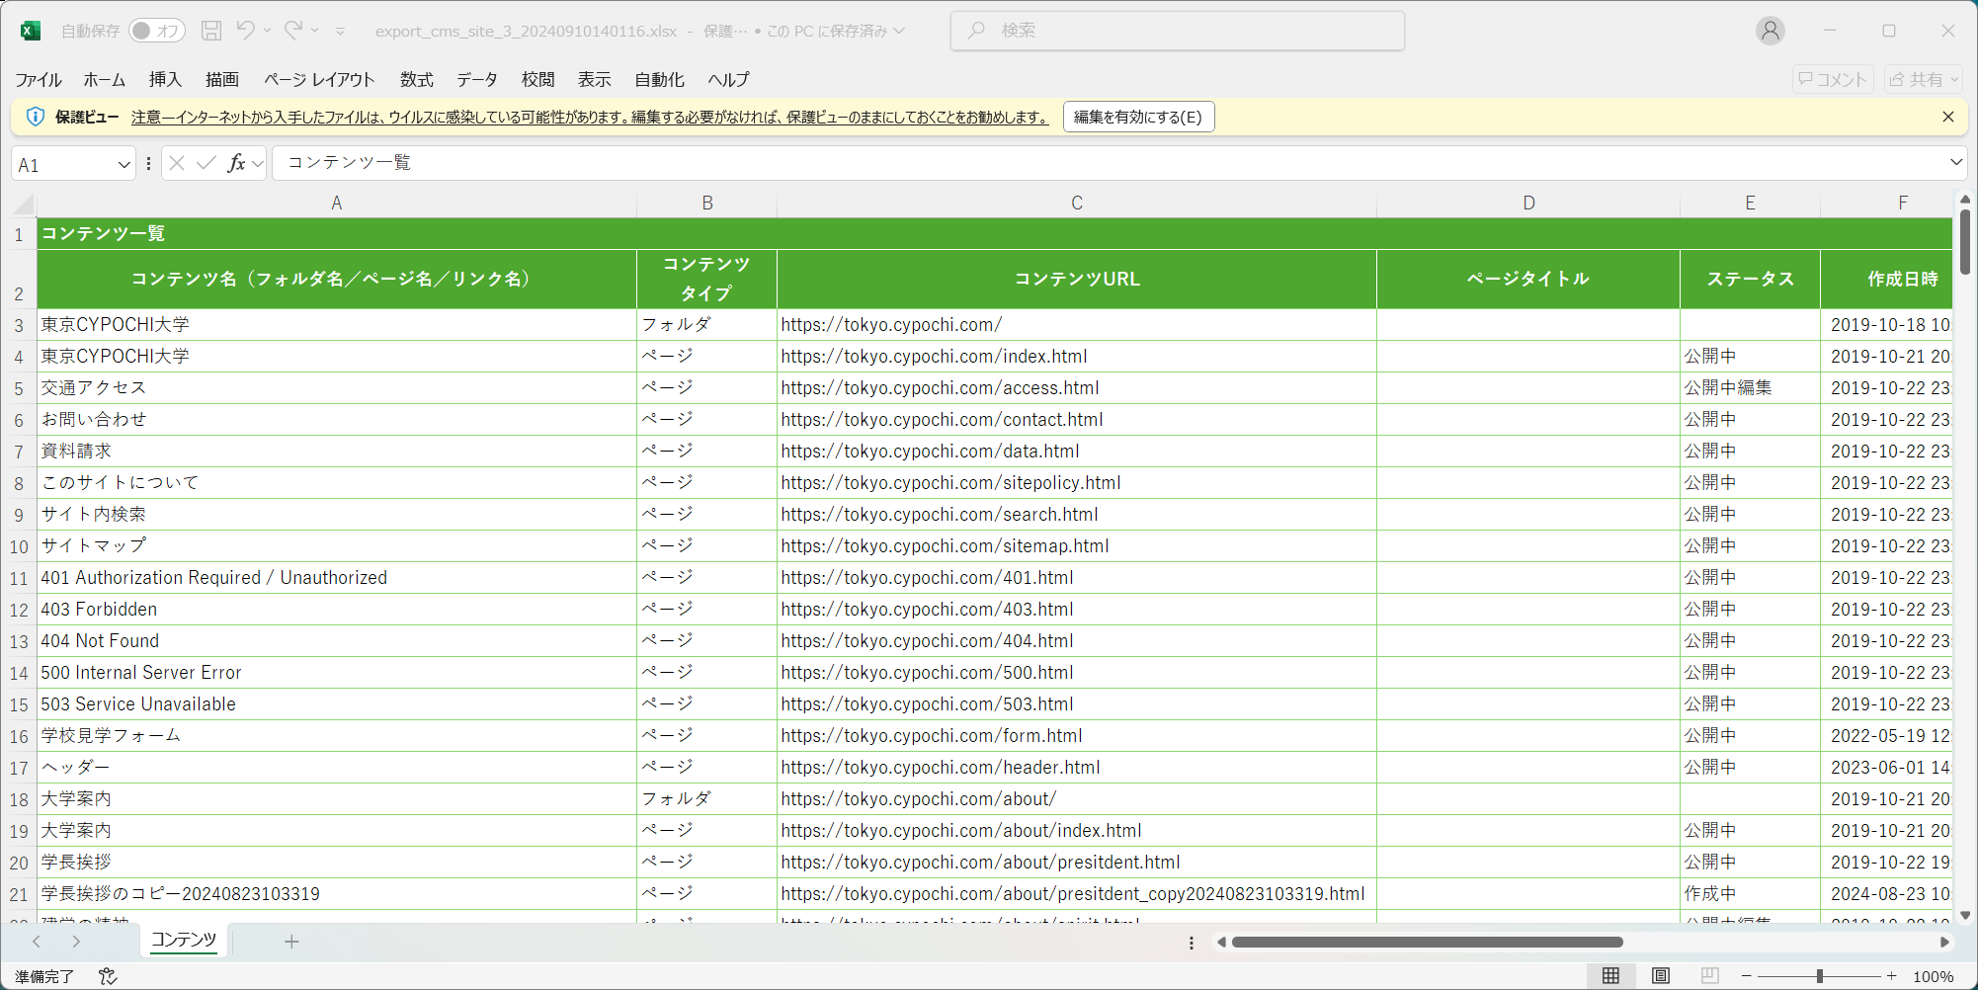This screenshot has width=1978, height=990.
Task: Switch to the 挿入 tab
Action: (165, 79)
